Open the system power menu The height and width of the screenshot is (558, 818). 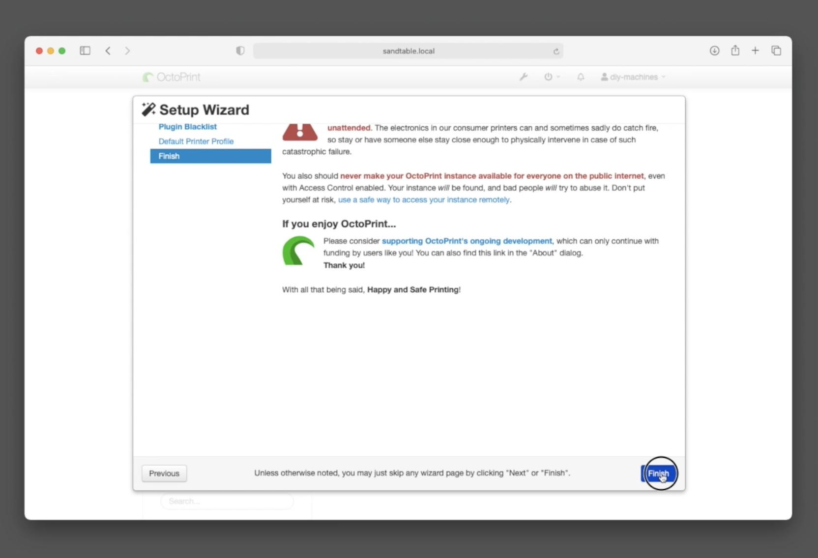click(x=552, y=77)
